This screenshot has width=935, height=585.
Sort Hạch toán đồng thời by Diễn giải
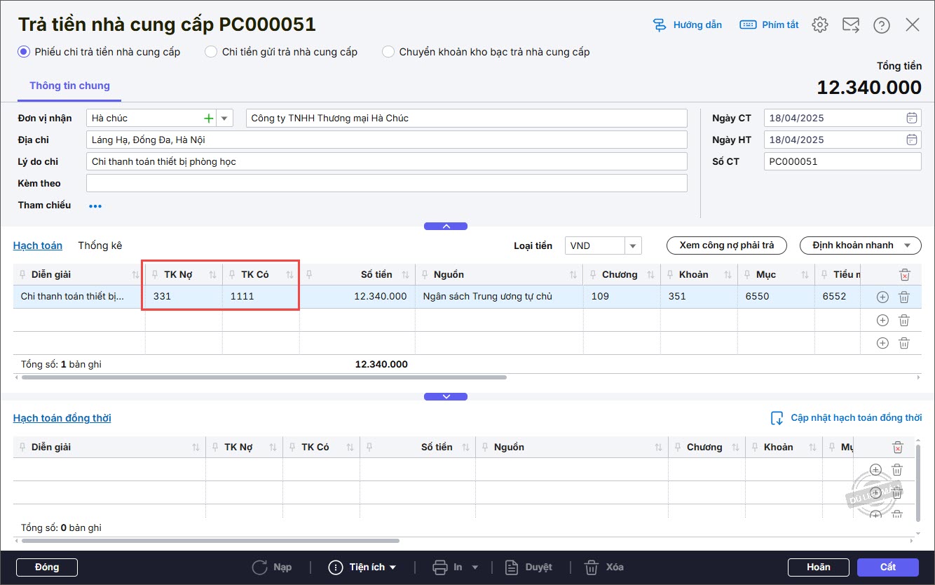196,448
